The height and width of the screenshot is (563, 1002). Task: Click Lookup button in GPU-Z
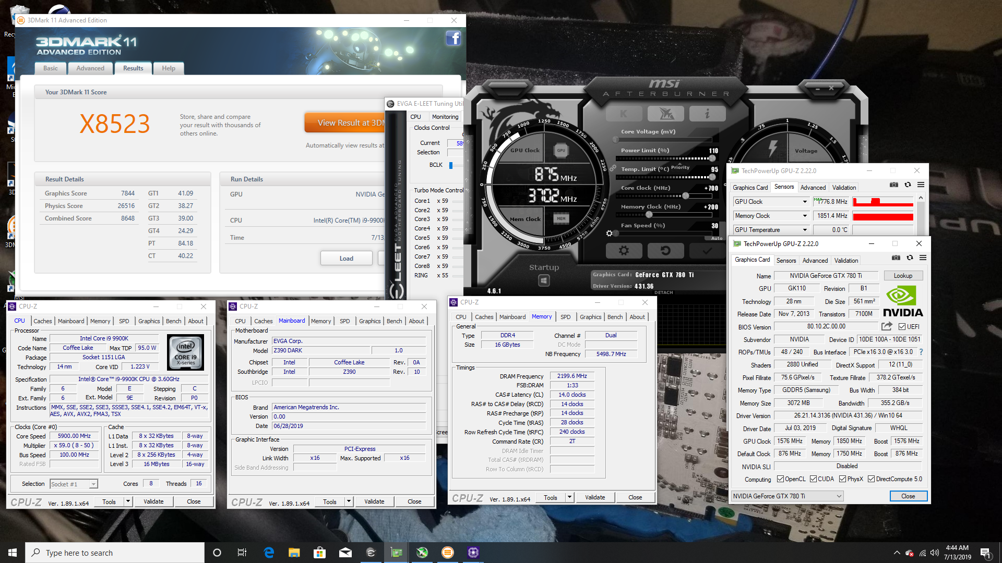click(x=903, y=276)
